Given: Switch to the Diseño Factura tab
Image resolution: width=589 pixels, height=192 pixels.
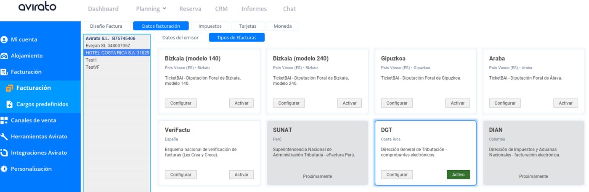Looking at the screenshot, I should click(x=106, y=26).
